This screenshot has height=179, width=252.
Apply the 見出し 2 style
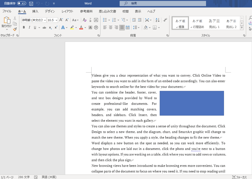[x=231, y=23]
